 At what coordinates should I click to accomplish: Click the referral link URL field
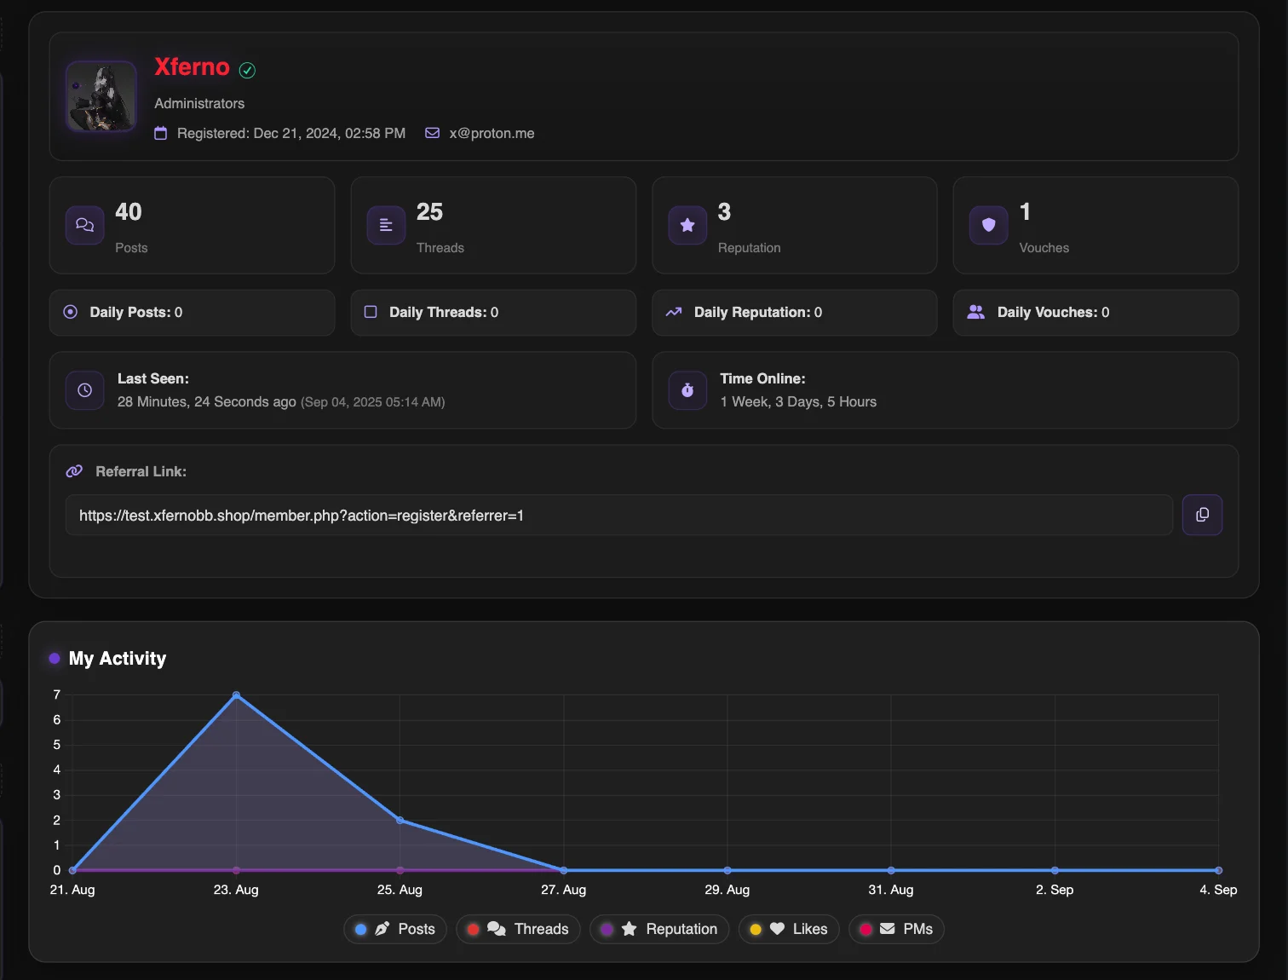[x=618, y=516]
